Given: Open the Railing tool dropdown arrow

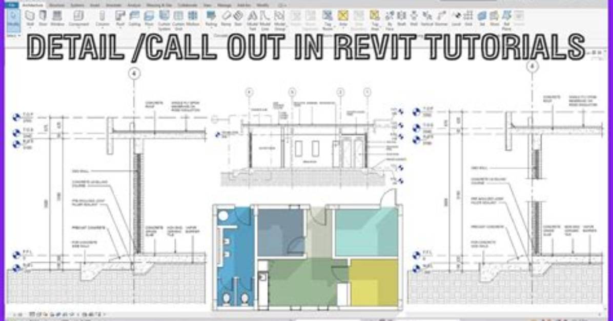Looking at the screenshot, I should point(211,28).
